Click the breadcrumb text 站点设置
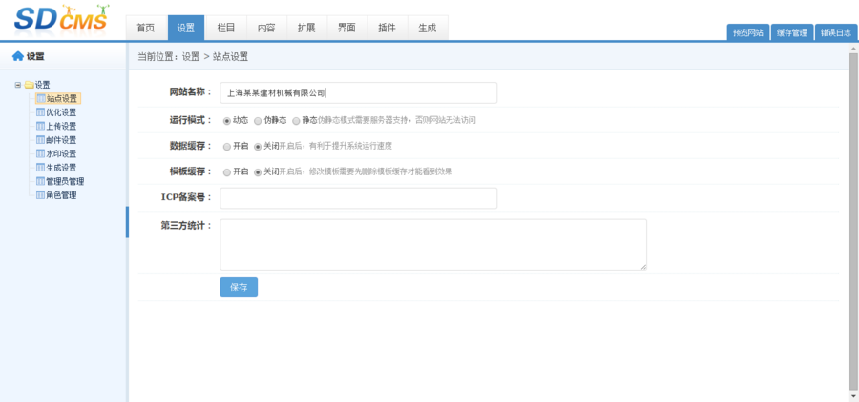 230,56
